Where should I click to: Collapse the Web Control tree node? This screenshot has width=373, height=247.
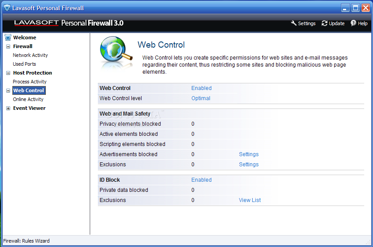click(x=8, y=90)
